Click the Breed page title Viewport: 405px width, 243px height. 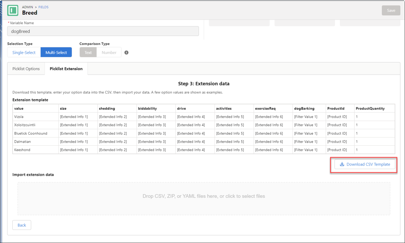pyautogui.click(x=30, y=13)
